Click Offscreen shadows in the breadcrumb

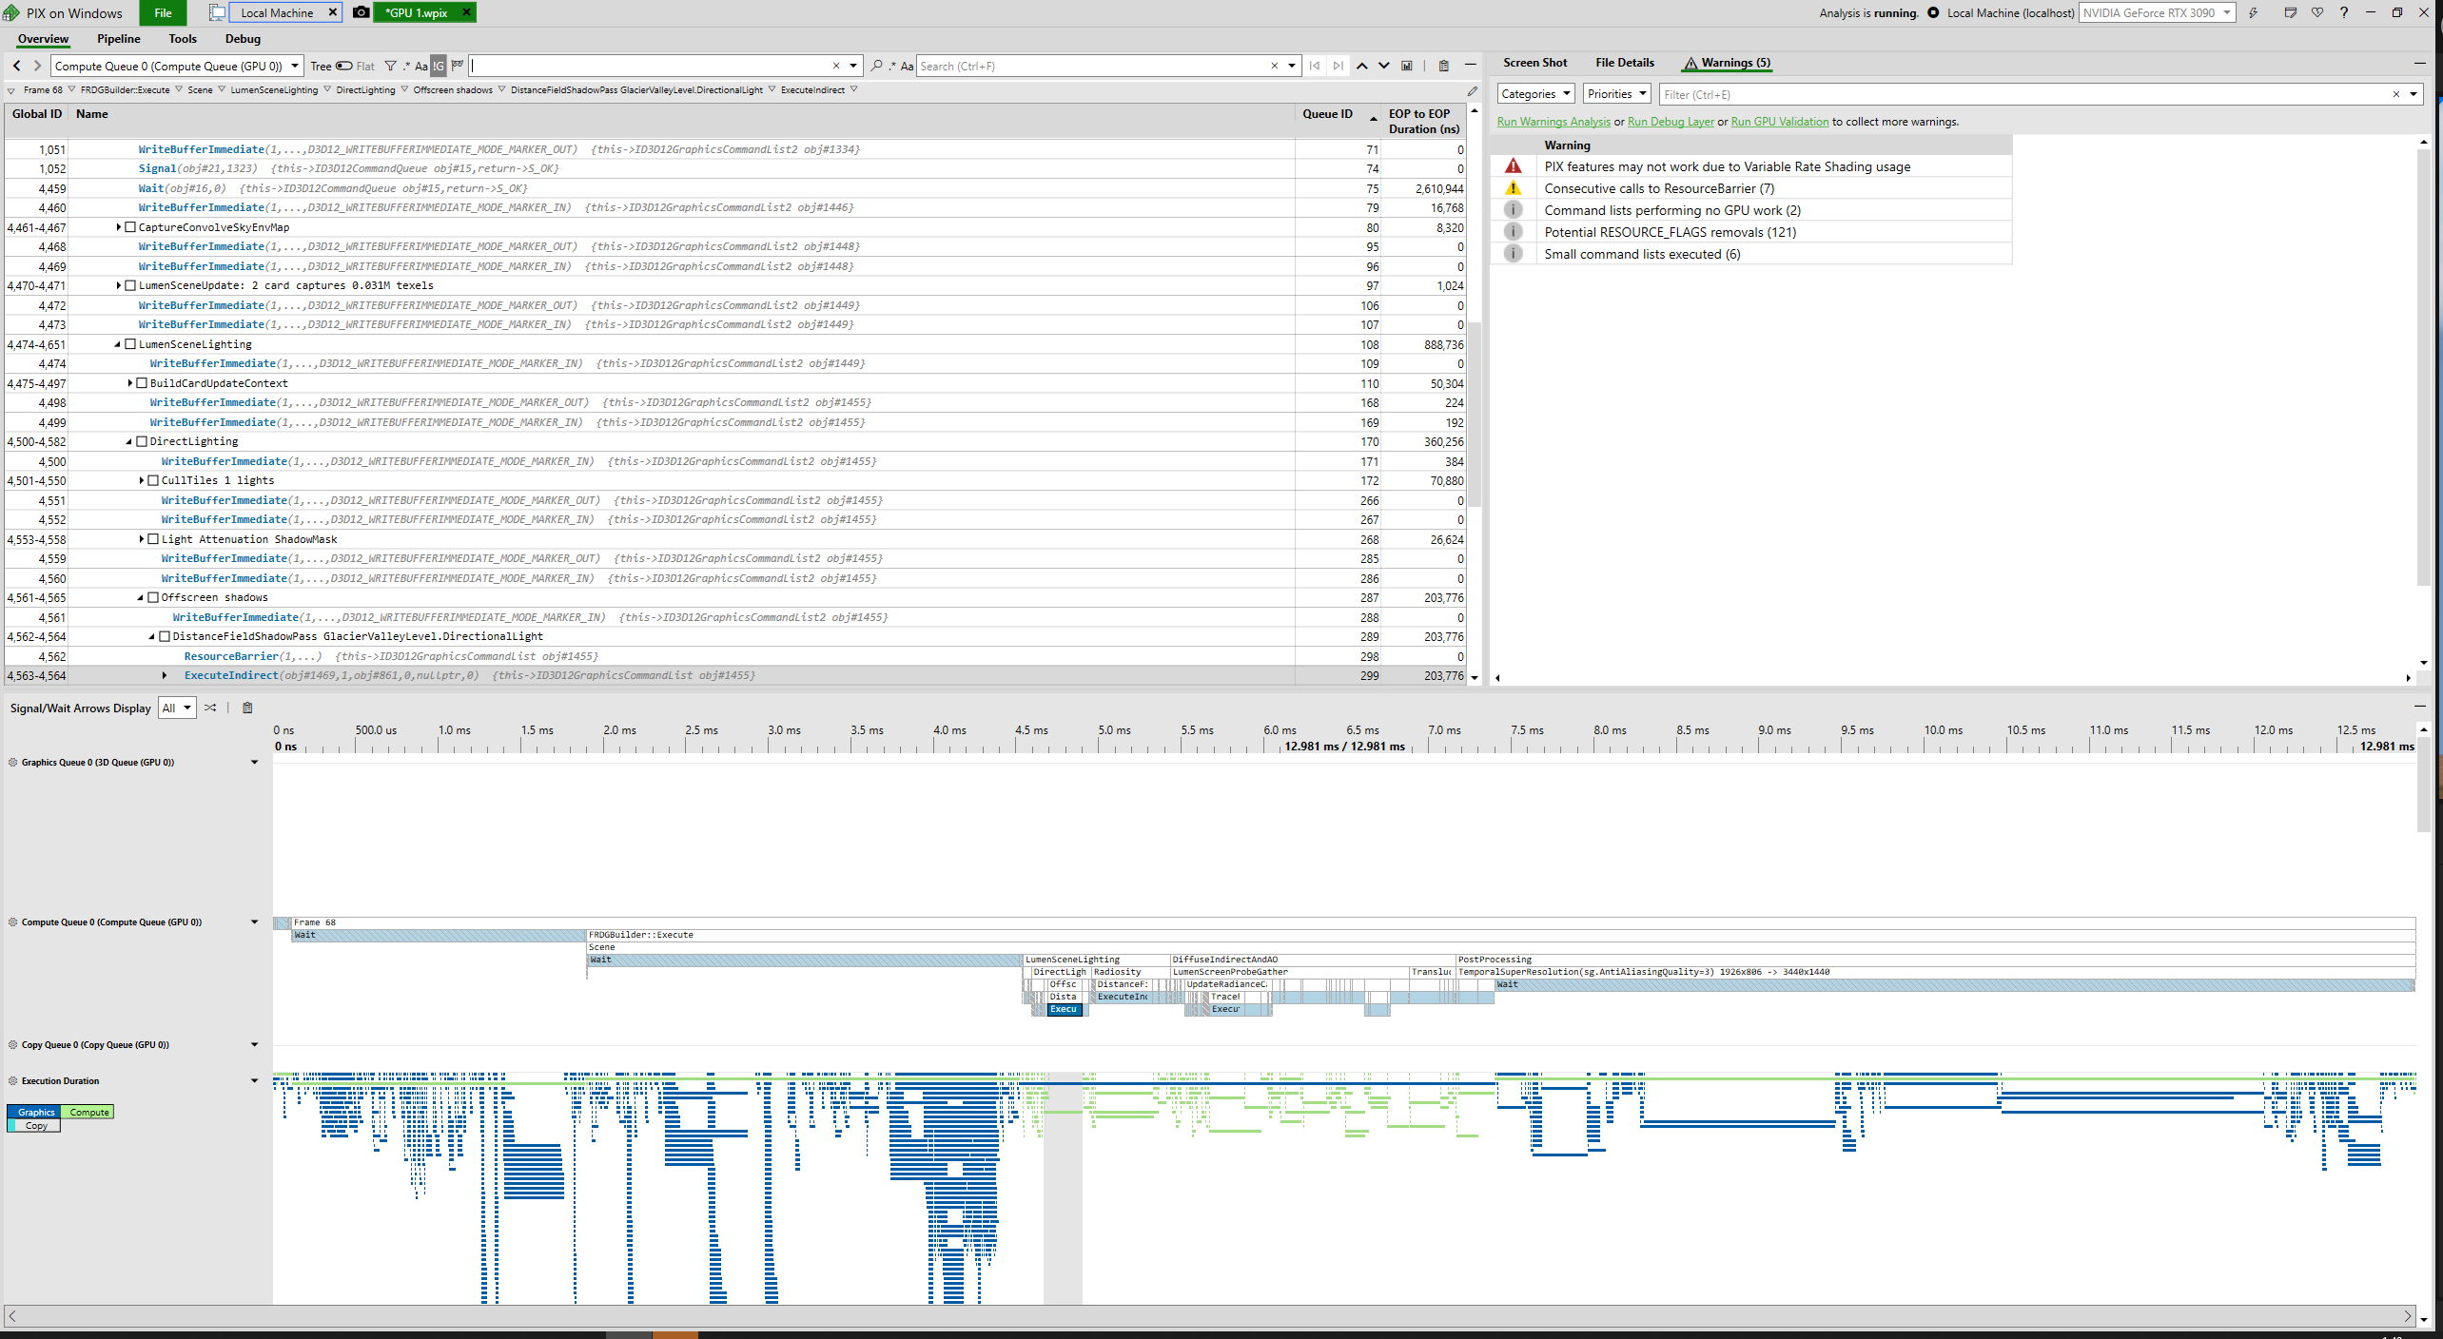coord(453,90)
